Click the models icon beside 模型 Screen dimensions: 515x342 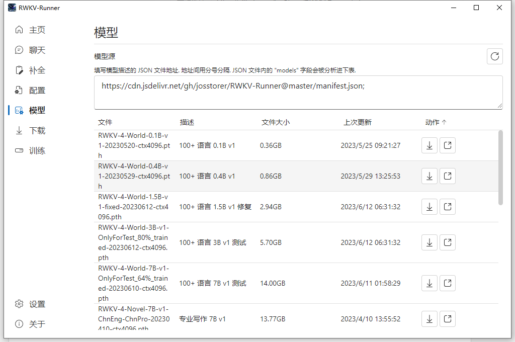[x=19, y=110]
